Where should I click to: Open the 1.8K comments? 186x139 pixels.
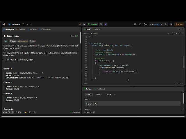click(x=19, y=112)
